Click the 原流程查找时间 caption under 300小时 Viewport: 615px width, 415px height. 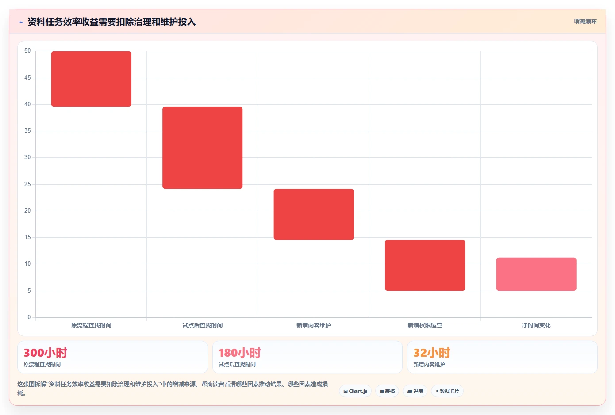point(42,365)
